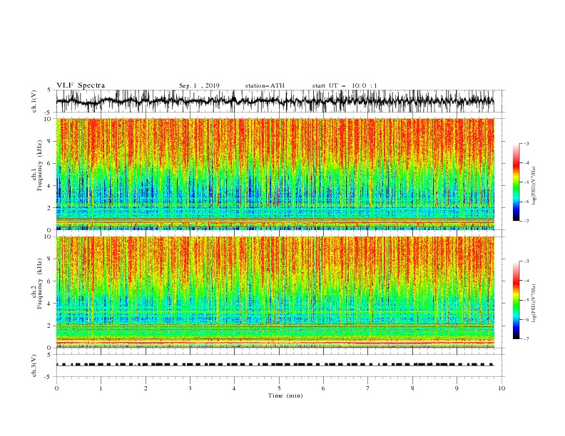Click the date 'Sep. 1 , 2019'

coord(199,85)
